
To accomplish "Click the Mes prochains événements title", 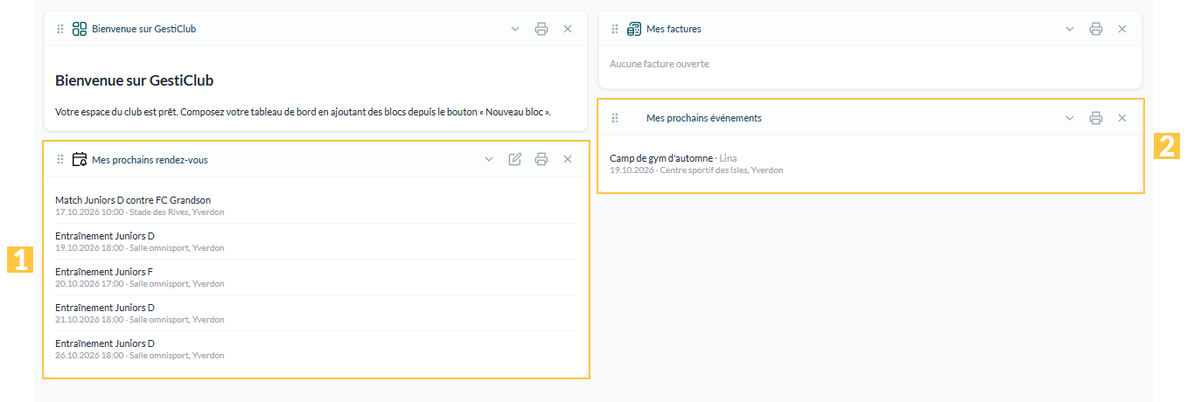I will [704, 118].
